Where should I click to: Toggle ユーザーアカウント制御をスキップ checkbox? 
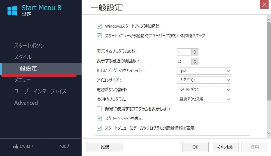[99, 36]
